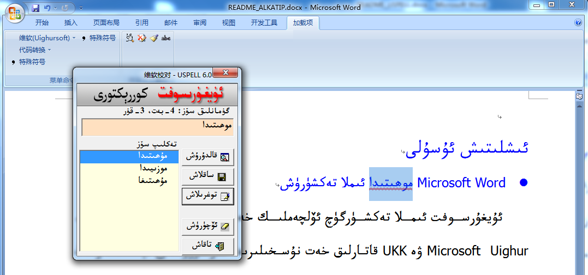Click the تاقاش (close) button
The height and width of the screenshot is (275, 588).
point(208,246)
